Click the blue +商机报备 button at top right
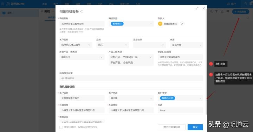Image resolution: width=253 pixels, height=132 pixels. click(241, 12)
